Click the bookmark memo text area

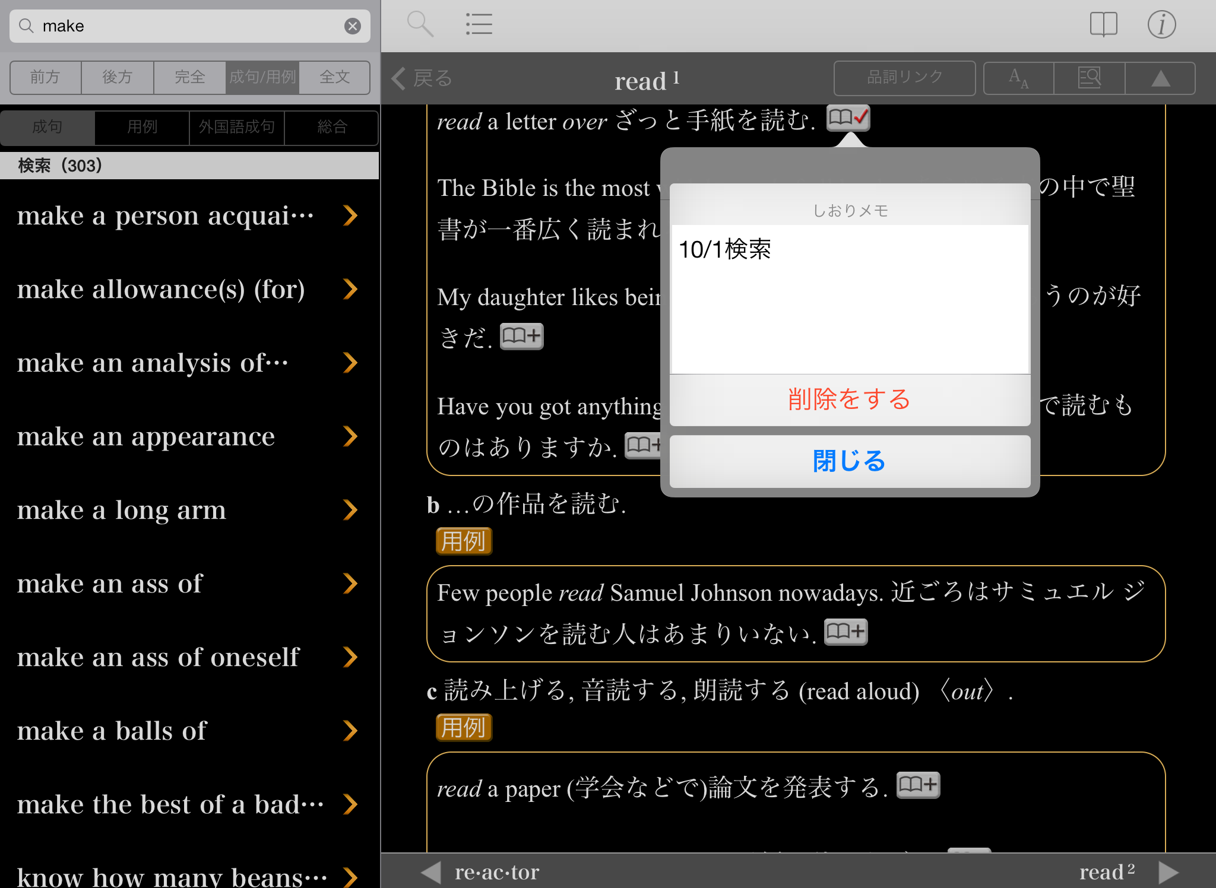click(x=850, y=299)
